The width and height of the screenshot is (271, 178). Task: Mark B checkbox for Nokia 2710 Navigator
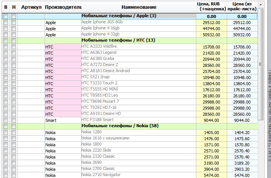[x=6, y=175]
